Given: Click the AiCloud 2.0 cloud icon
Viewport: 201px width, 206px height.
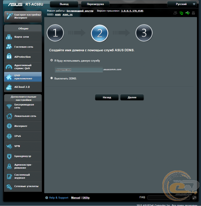Looking at the screenshot, I should pos(9,87).
